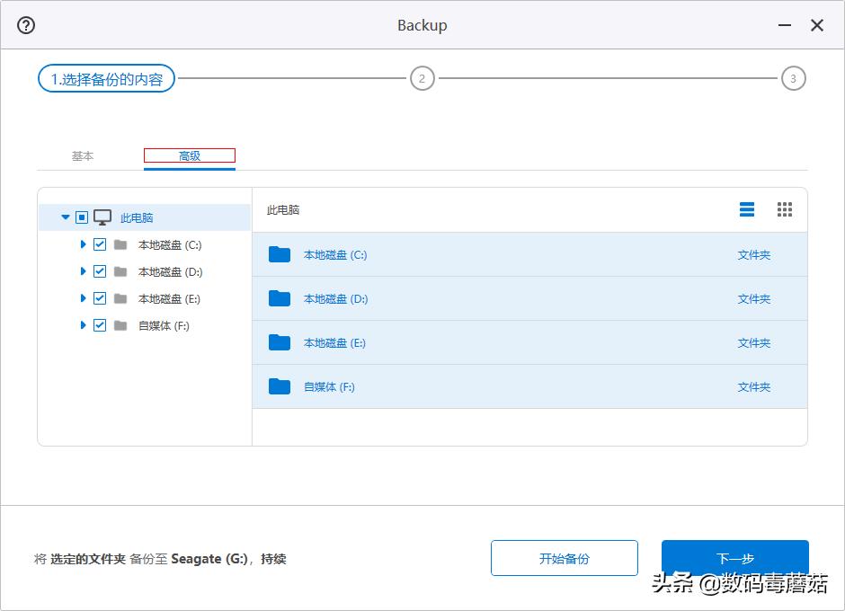Screen dimensions: 845x611
Task: Click the folder icon beside 本地磁盘 (C:)
Action: pos(120,244)
